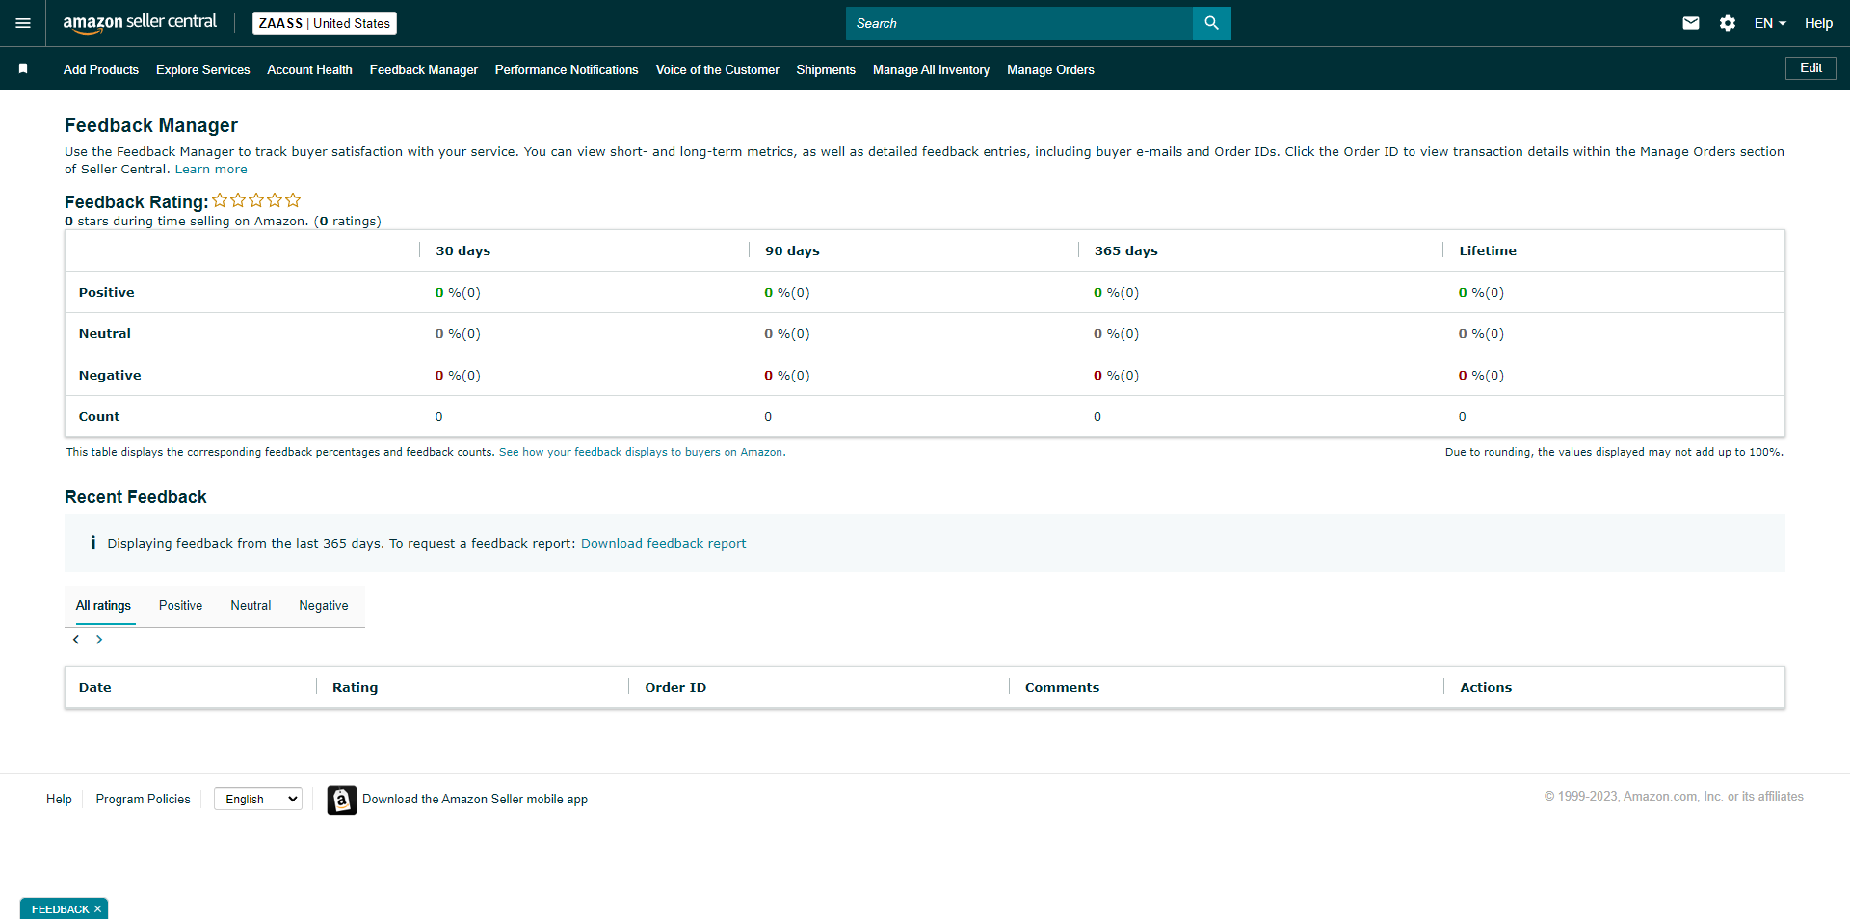Open Voice of the Customer
The height and width of the screenshot is (919, 1850).
coord(718,69)
